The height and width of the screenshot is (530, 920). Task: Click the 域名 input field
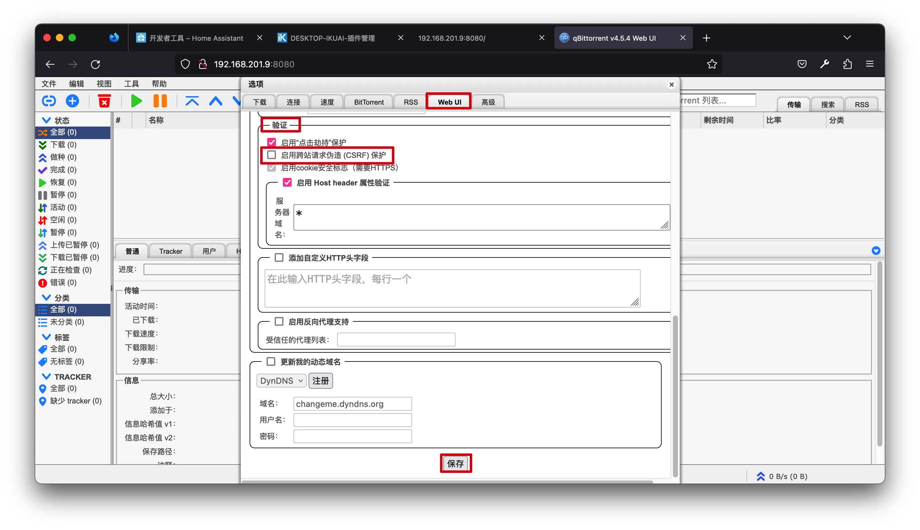(x=352, y=404)
